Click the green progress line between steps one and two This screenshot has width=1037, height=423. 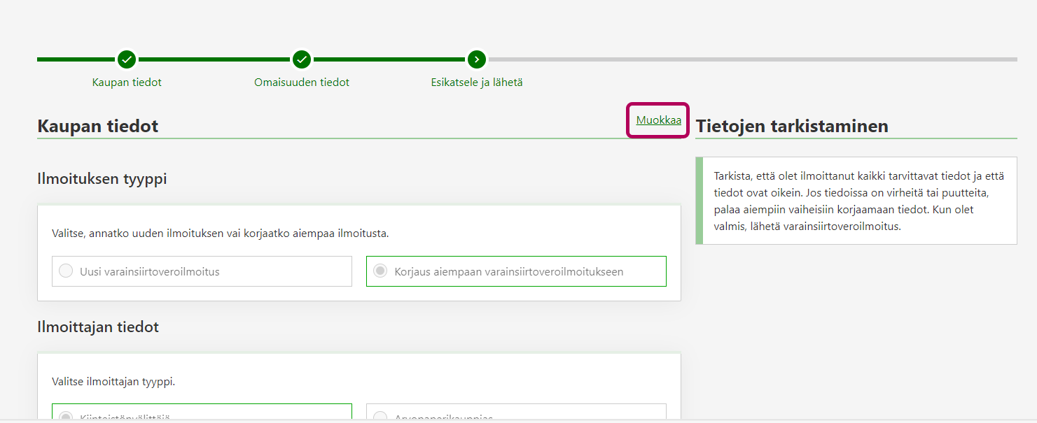click(x=214, y=59)
